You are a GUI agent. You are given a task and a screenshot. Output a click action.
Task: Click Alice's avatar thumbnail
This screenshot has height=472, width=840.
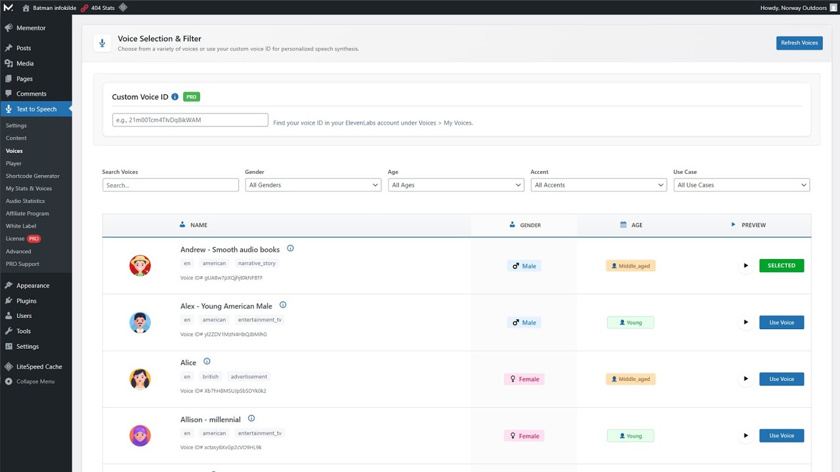[140, 379]
